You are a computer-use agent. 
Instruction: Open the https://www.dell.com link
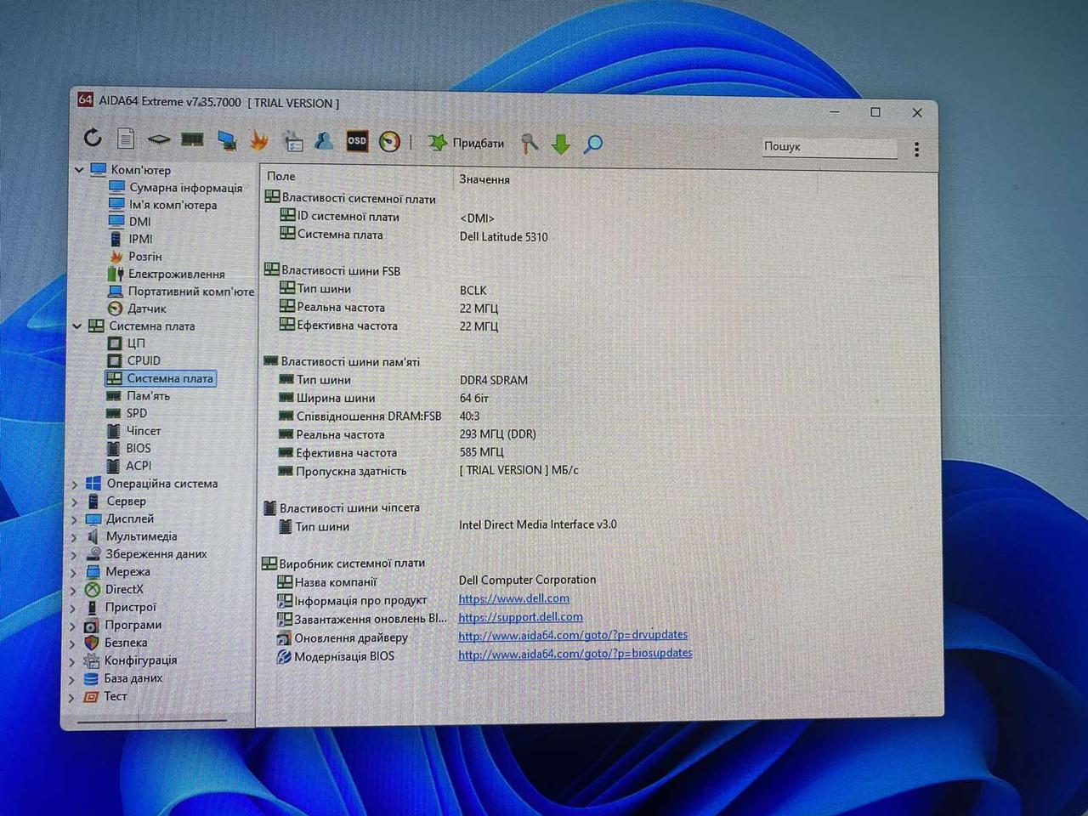[513, 598]
